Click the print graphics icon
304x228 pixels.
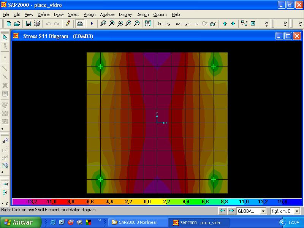coord(37,24)
